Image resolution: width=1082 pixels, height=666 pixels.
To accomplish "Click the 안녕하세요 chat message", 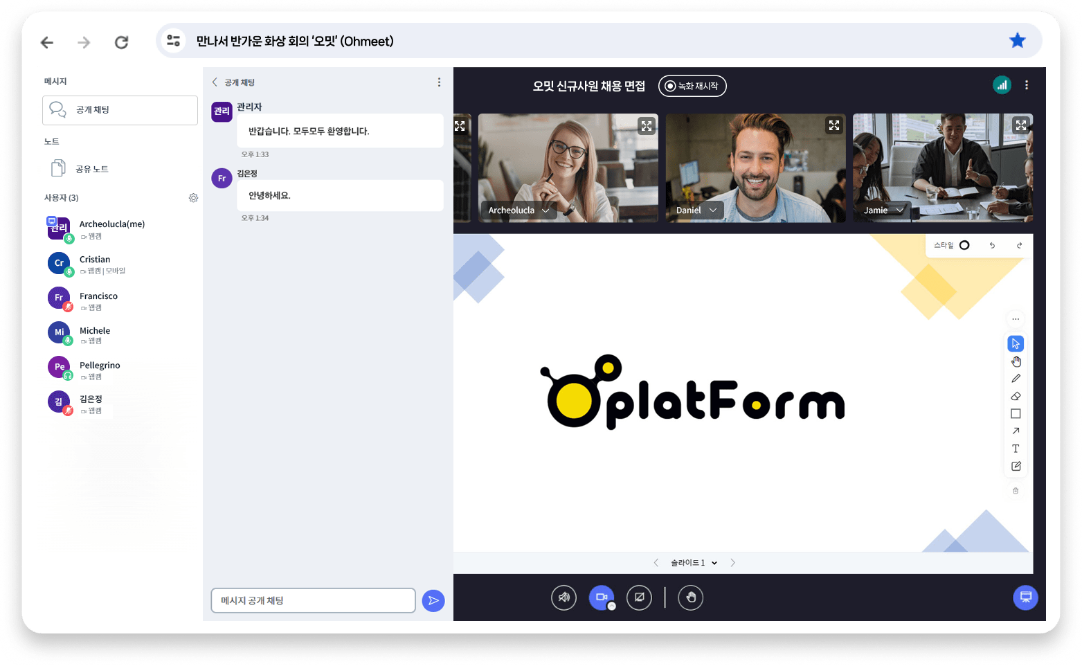I will tap(340, 196).
